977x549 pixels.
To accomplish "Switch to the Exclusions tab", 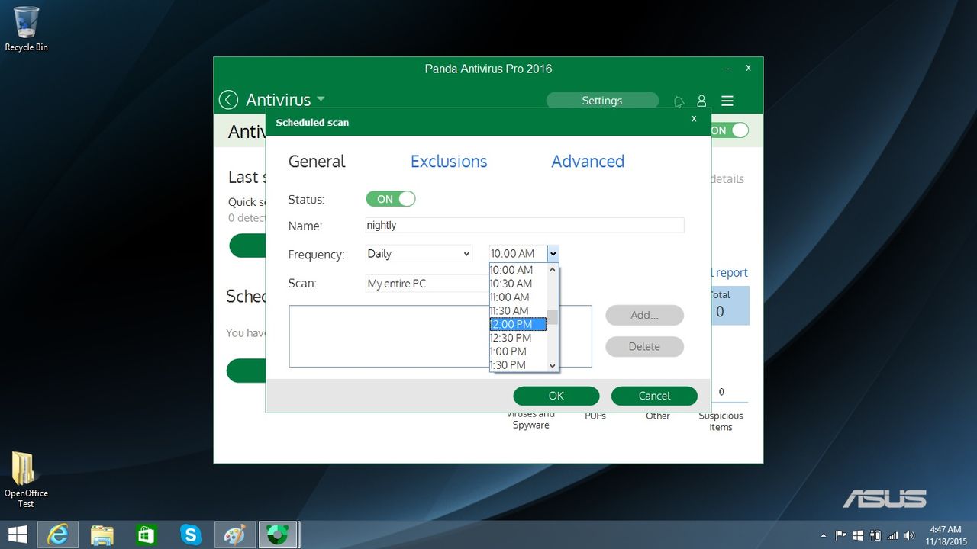I will [449, 162].
